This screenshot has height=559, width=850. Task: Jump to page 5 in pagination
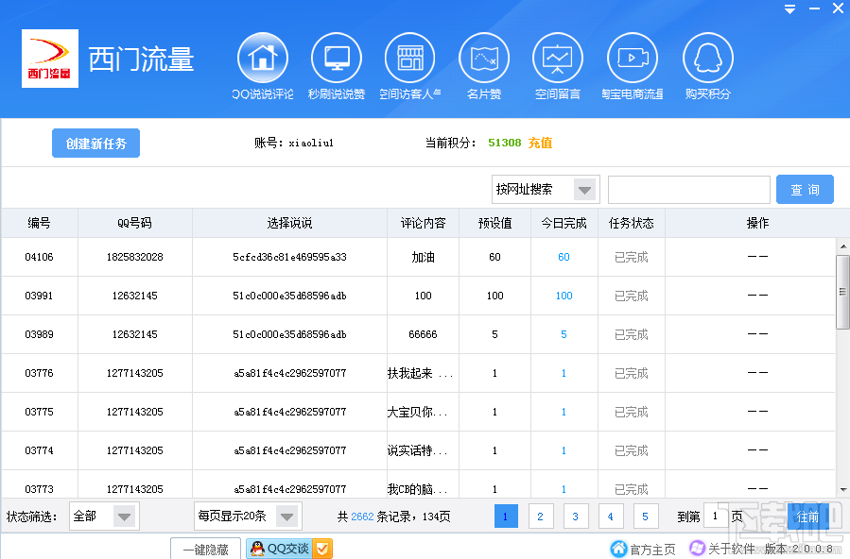(x=646, y=517)
